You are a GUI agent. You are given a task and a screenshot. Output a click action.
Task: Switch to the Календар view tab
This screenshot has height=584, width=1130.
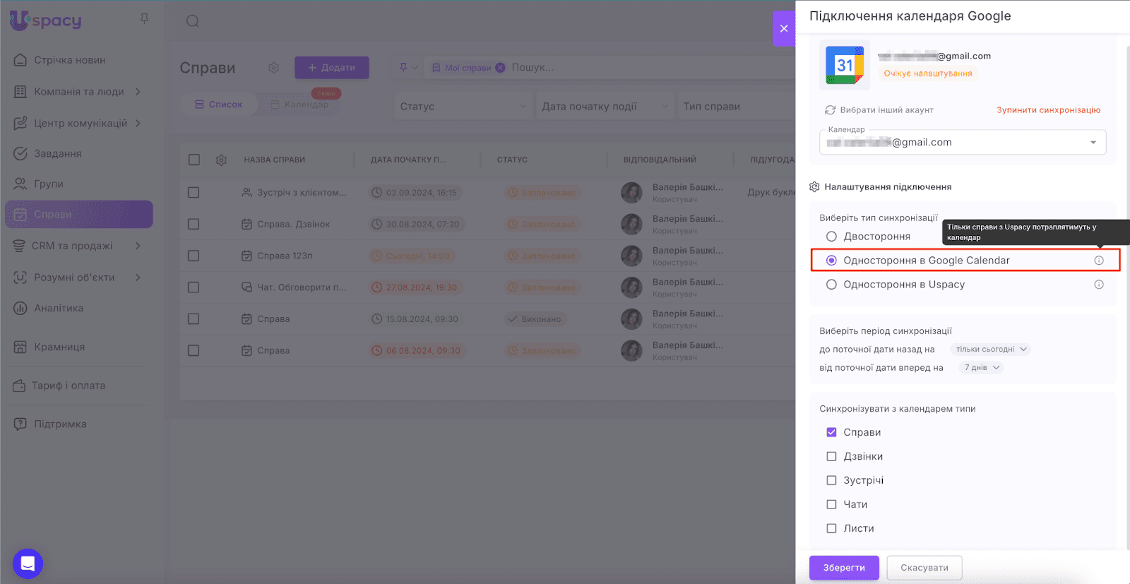pos(300,105)
